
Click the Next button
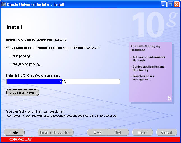click(x=118, y=132)
